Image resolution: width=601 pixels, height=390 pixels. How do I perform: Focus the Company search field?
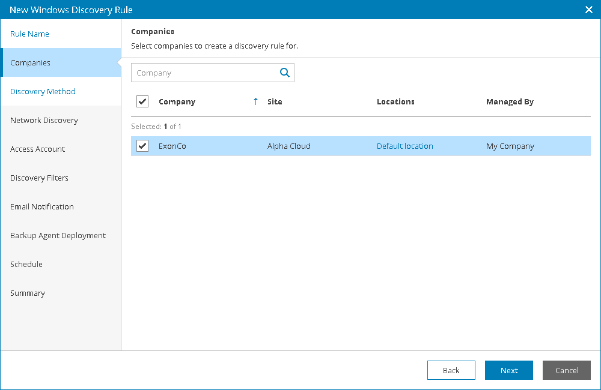(x=204, y=73)
